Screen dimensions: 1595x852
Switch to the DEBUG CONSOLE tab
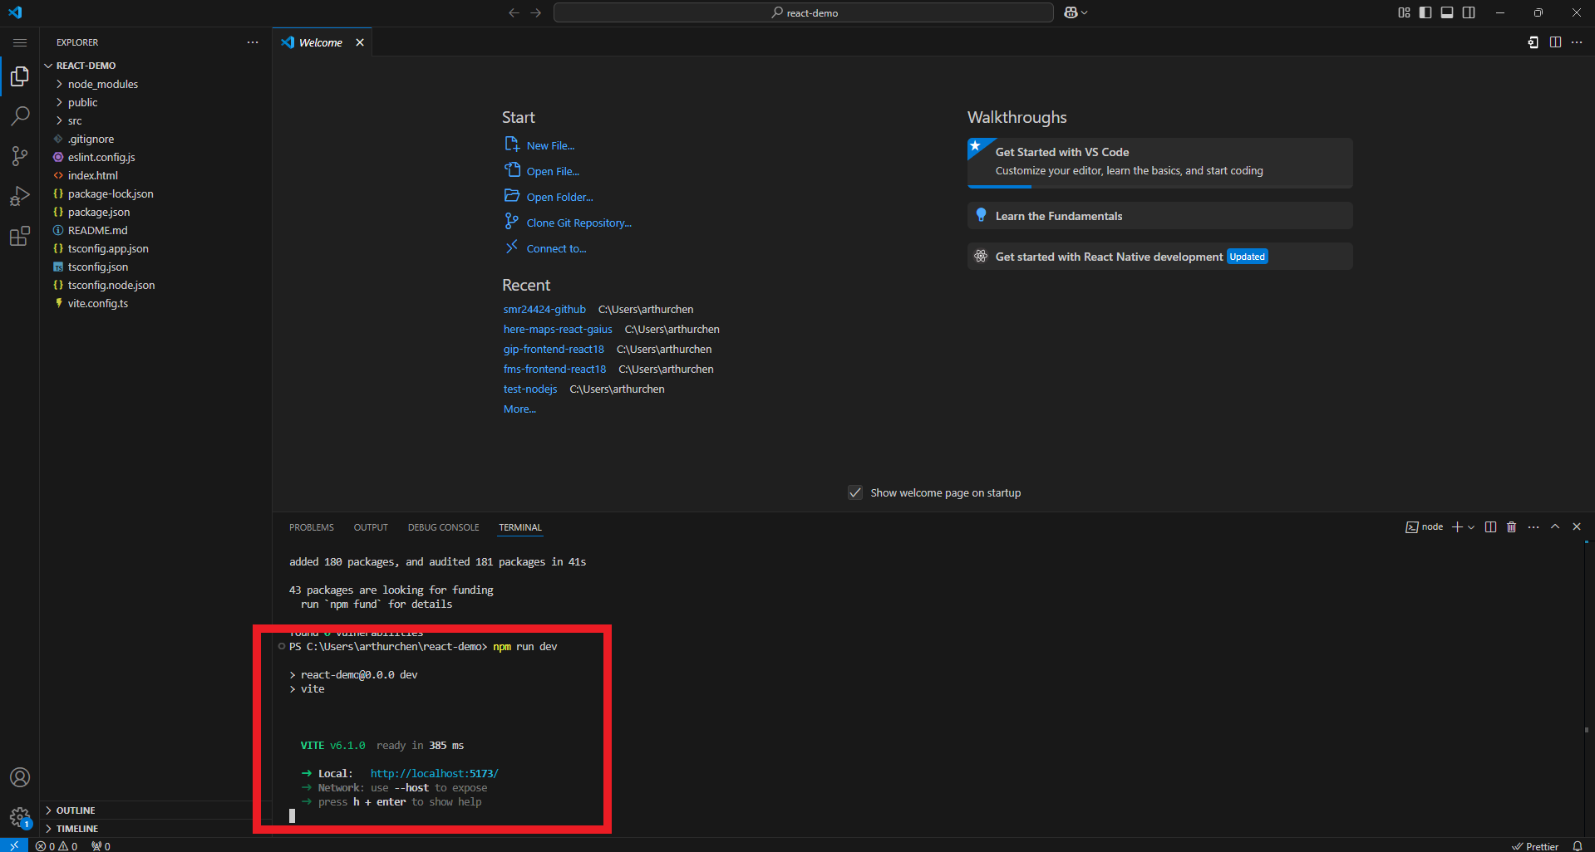[x=443, y=527]
